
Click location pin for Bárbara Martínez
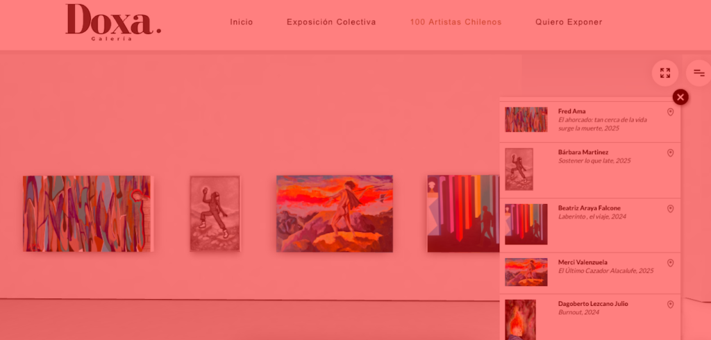point(670,153)
